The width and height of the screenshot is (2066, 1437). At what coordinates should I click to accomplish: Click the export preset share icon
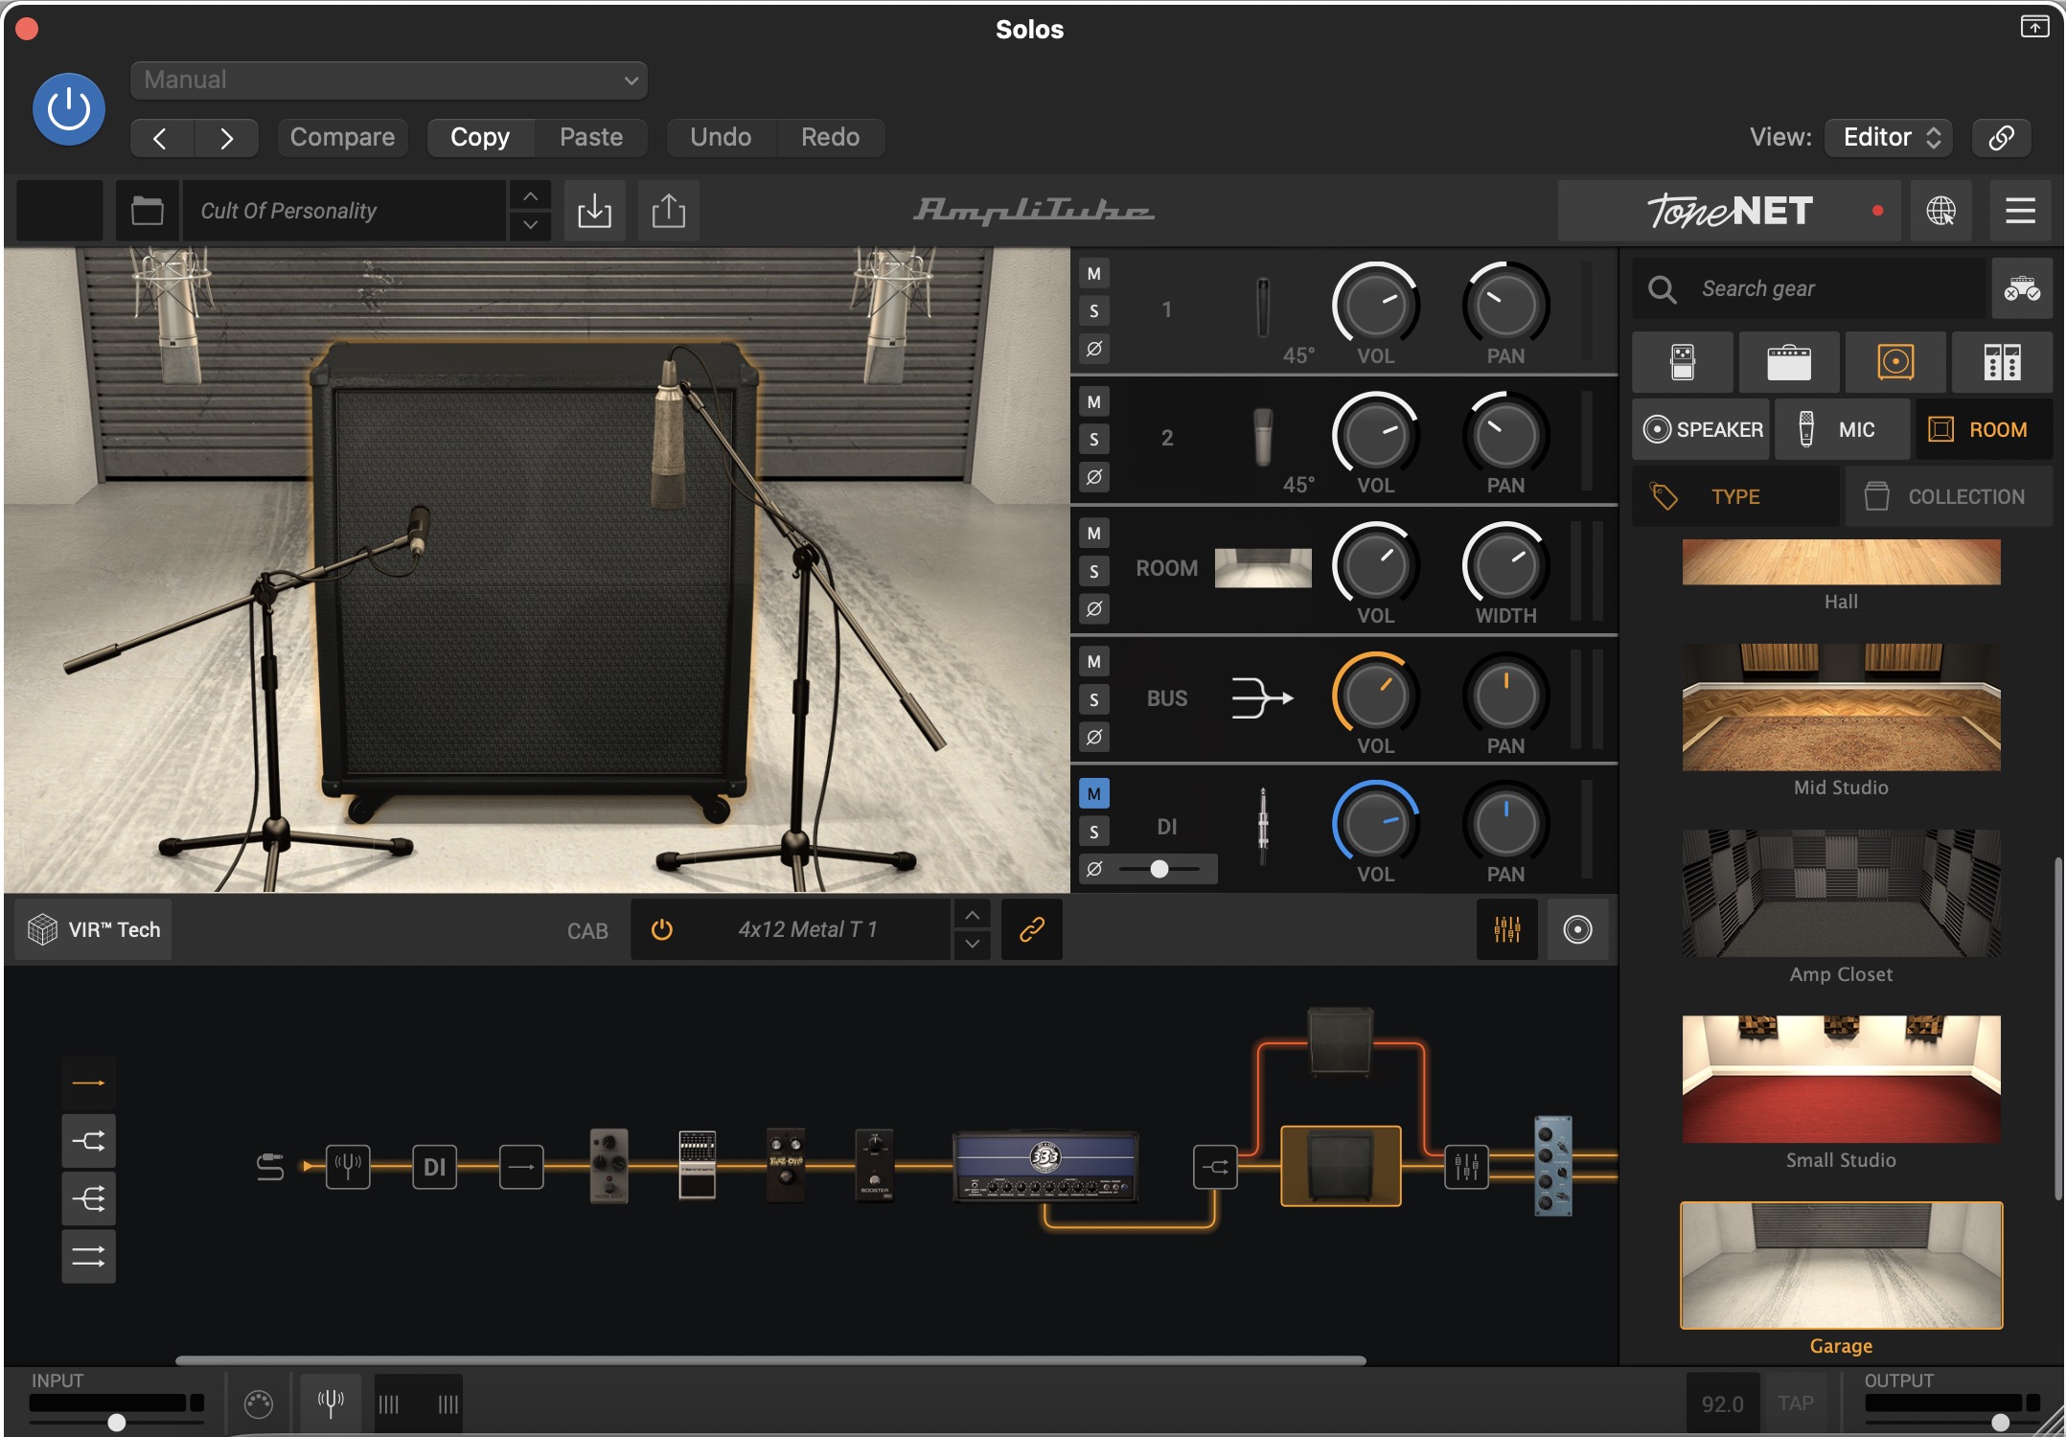pos(668,211)
